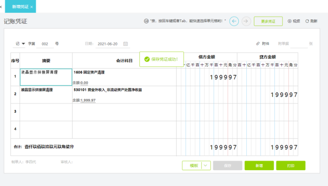328x186 pixels.
Task: Play the 视频 tutorial
Action: (x=294, y=21)
